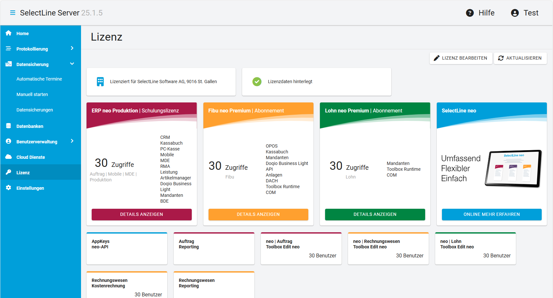
Task: Open the Einstellungen menu item
Action: pyautogui.click(x=41, y=188)
